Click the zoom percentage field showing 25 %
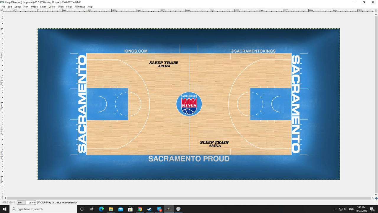Image resolution: width=378 pixels, height=213 pixels. [30, 203]
